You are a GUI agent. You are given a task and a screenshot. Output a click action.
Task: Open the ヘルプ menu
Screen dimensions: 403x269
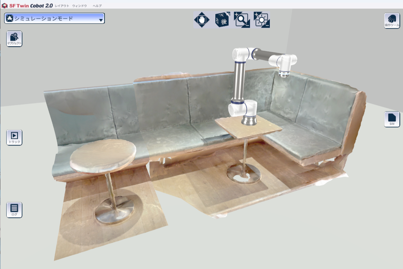pyautogui.click(x=97, y=5)
